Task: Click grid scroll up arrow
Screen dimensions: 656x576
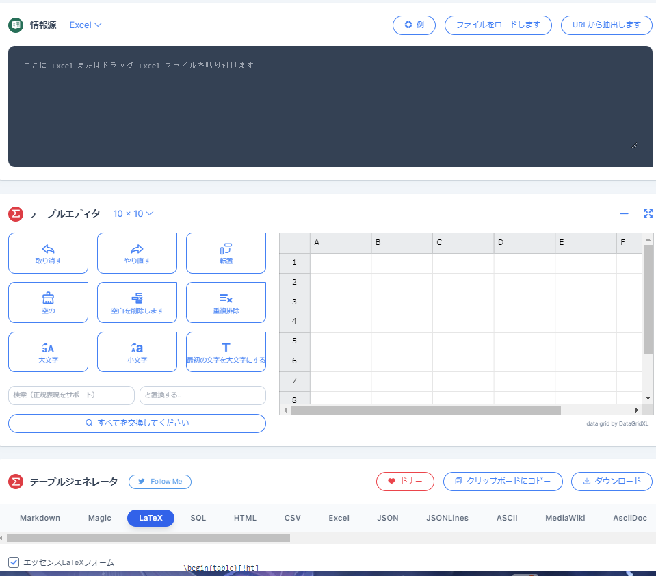Action: (648, 239)
